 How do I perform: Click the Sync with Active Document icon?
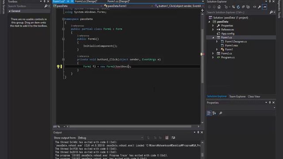point(233,7)
